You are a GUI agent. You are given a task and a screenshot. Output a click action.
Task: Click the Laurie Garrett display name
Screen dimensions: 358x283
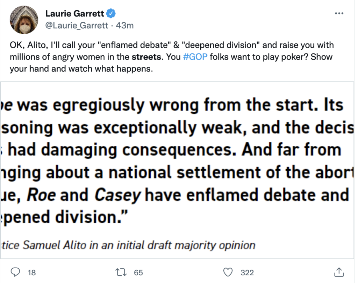(x=74, y=14)
